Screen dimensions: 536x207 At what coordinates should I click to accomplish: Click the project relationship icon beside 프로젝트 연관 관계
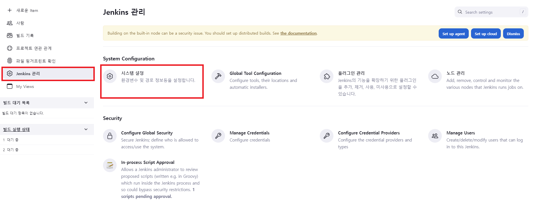pos(10,48)
